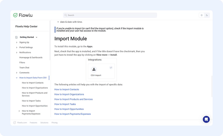Viewport: 223px width, 136px height.
Task: Click the sidebar vertical scrollbar
Action: pyautogui.click(x=50, y=40)
